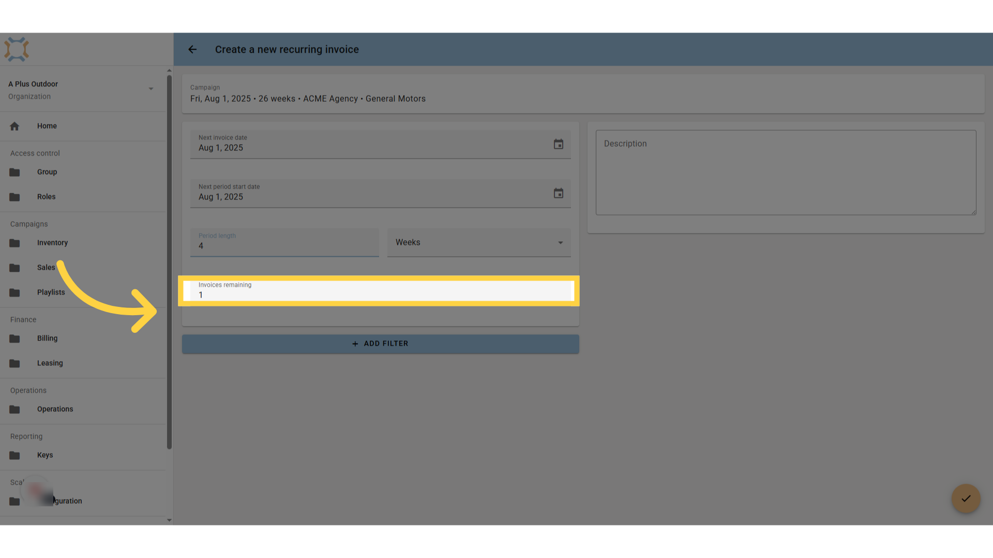Click the Playlists folder icon
The image size is (993, 558).
coord(14,292)
